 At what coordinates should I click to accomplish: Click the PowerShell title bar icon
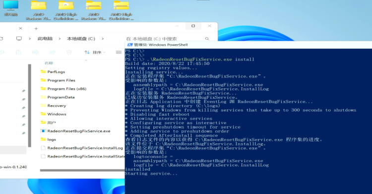129,45
